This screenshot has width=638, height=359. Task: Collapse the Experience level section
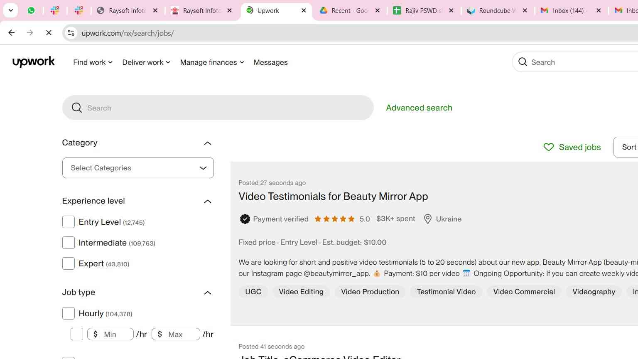click(x=208, y=201)
